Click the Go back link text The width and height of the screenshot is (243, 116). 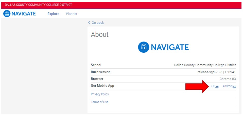(98, 23)
